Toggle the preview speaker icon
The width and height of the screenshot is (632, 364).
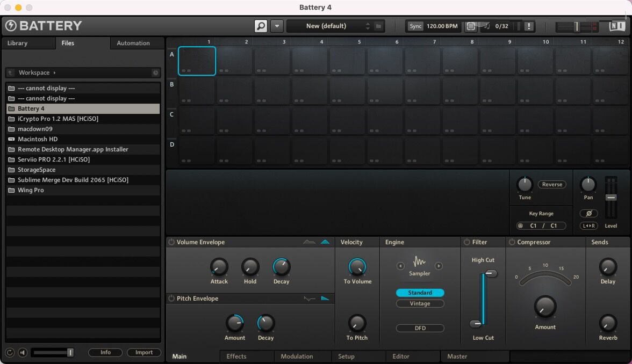coord(23,353)
